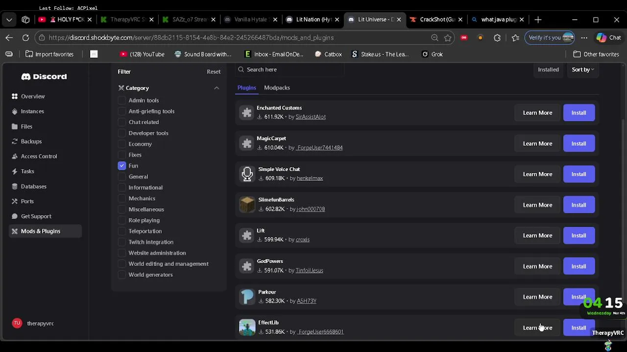This screenshot has height=352, width=627.
Task: Check the Developer tools category
Action: pyautogui.click(x=122, y=133)
